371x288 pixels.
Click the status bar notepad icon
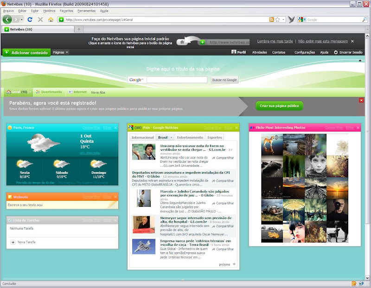pyautogui.click(x=354, y=283)
